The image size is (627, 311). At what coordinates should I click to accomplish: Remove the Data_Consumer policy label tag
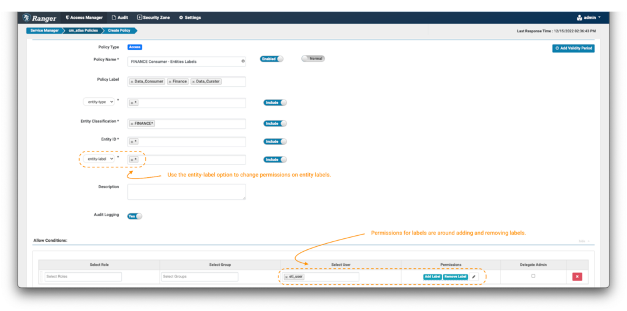coord(132,82)
